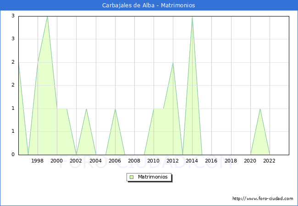The width and height of the screenshot is (298, 206).
Task: Select the 2008 x-axis label
Action: [x=134, y=161]
